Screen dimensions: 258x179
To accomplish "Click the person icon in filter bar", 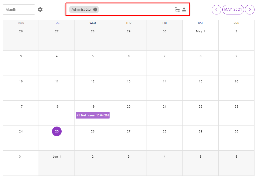I will (x=184, y=10).
